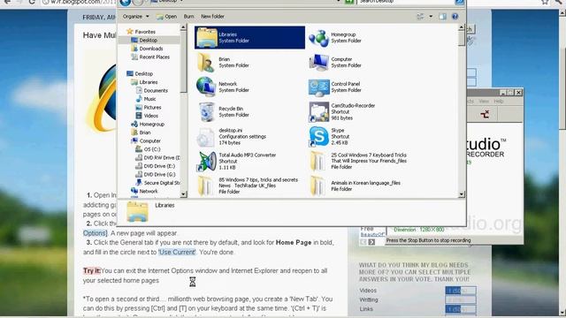Image resolution: width=566 pixels, height=318 pixels.
Task: Click the Change your view icon
Action: point(421,16)
